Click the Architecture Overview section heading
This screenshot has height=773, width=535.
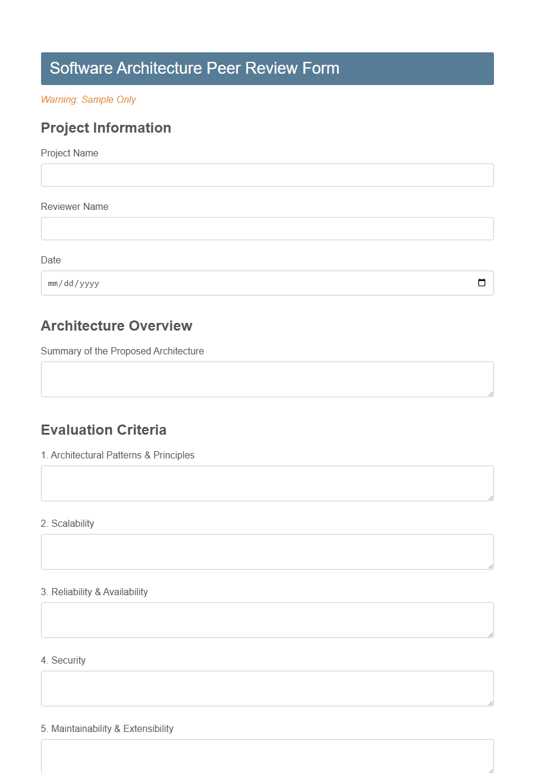[117, 326]
